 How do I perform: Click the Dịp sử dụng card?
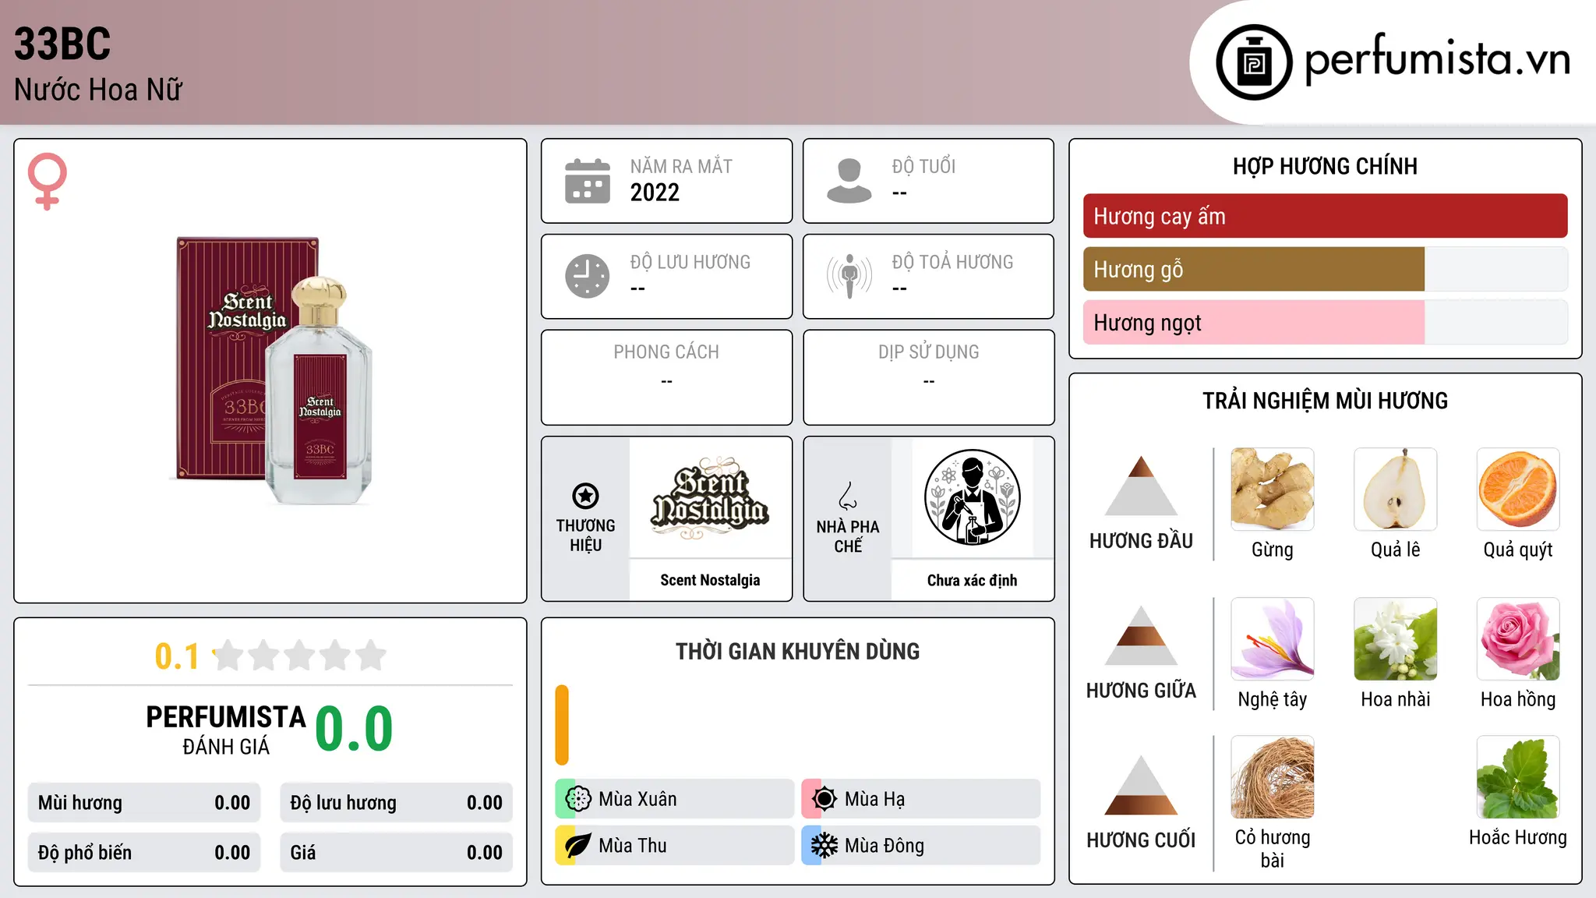pos(928,377)
